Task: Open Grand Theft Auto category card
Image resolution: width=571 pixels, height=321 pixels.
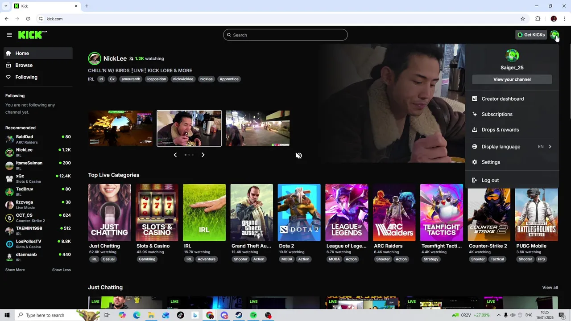Action: [252, 213]
